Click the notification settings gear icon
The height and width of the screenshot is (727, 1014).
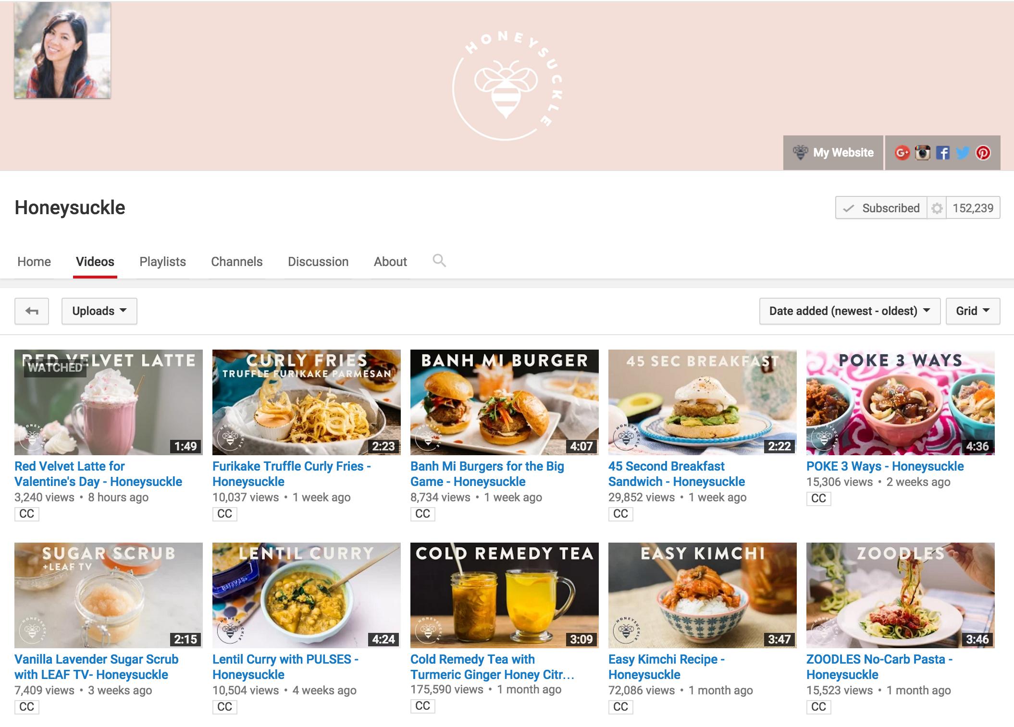(937, 208)
